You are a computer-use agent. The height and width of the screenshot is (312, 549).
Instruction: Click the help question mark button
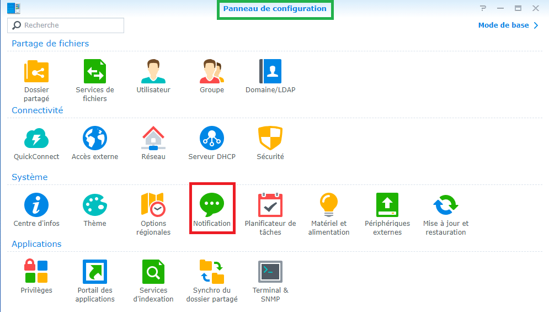click(x=483, y=8)
